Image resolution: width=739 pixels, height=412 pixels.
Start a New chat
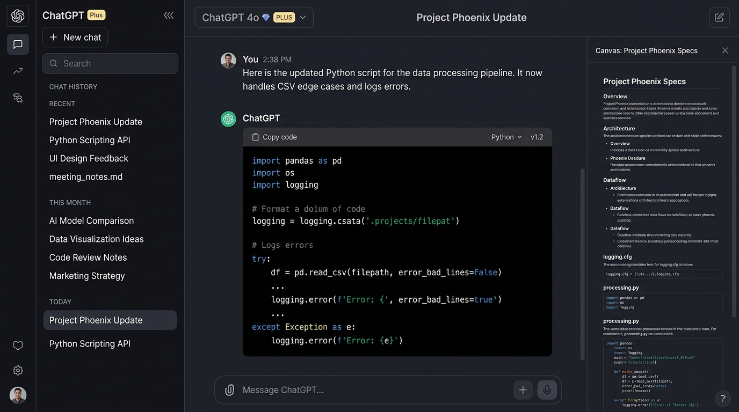[75, 37]
